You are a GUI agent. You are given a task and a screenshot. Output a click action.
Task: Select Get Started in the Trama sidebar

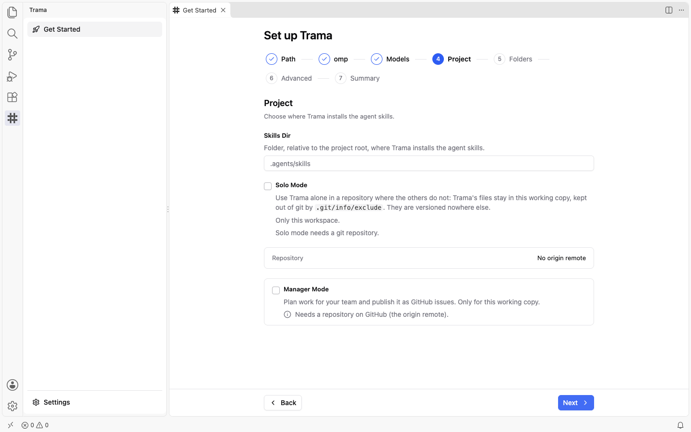pyautogui.click(x=95, y=29)
